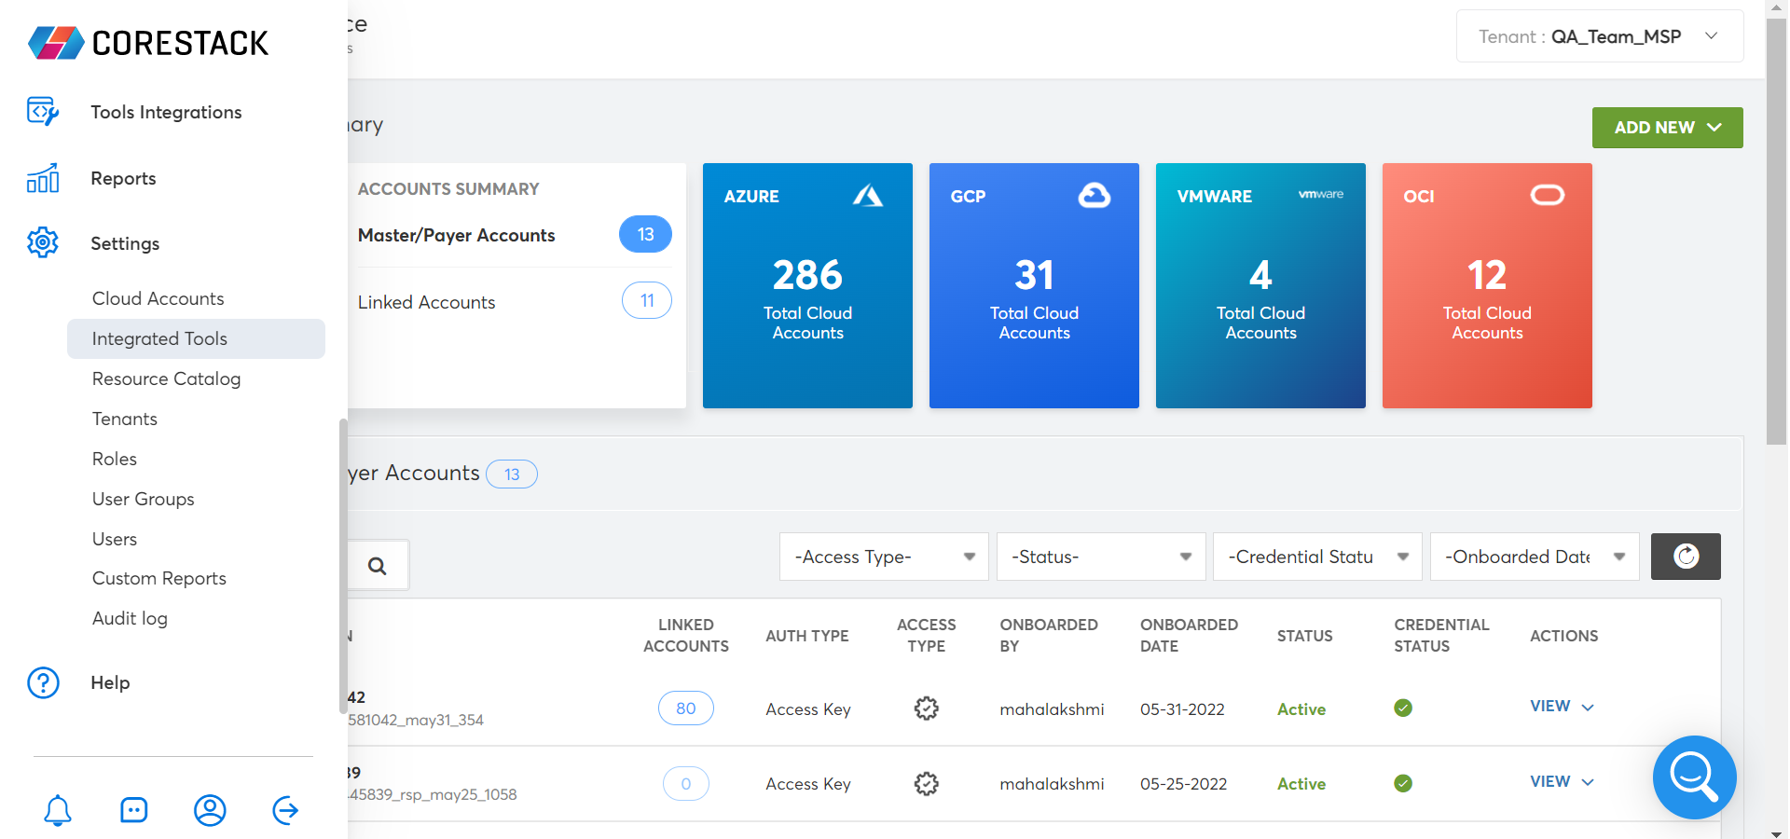
Task: Select Integrated Tools menu item
Action: tap(196, 338)
